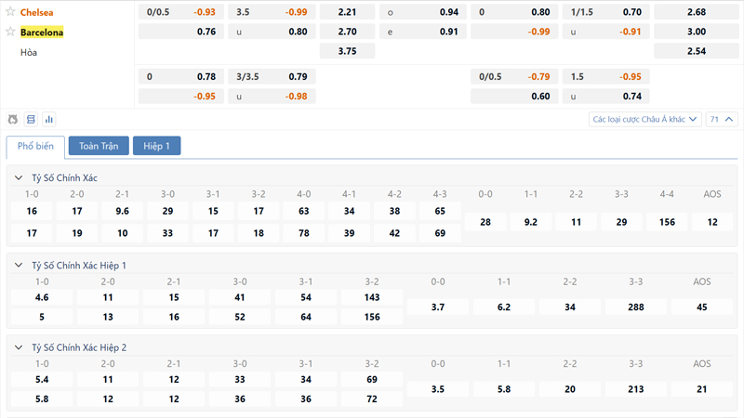This screenshot has width=744, height=418.
Task: Select the Phổ biến tab
Action: pyautogui.click(x=35, y=146)
